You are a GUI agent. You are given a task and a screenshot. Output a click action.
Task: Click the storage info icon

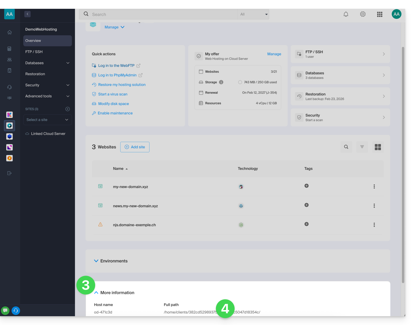tap(221, 82)
